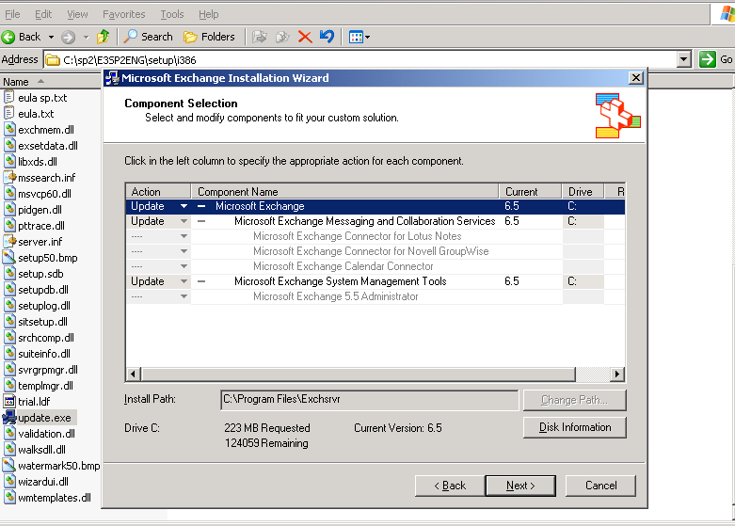Sort files by the Name column header

pos(51,82)
